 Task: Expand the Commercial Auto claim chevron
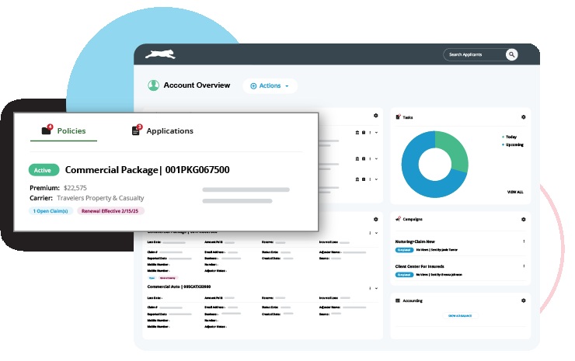[x=376, y=289]
